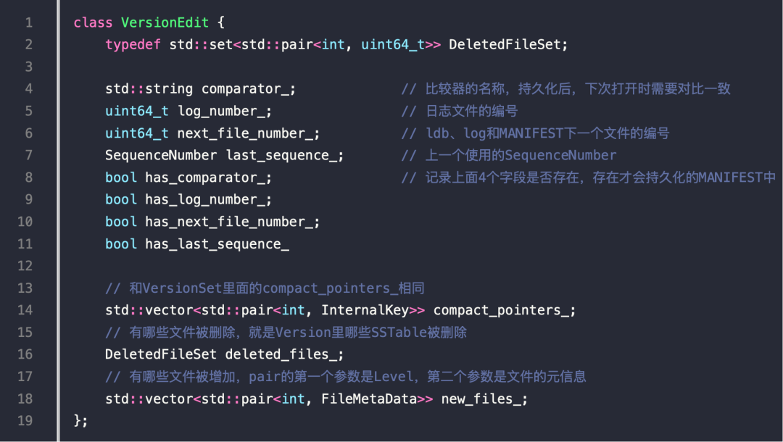Click the typedef keyword on line 2

tap(133, 45)
